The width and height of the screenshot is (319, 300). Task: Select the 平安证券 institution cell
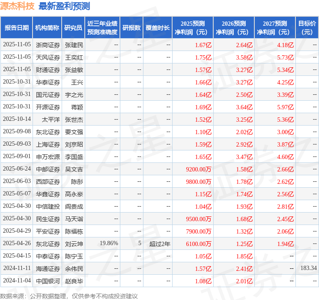tap(48, 231)
